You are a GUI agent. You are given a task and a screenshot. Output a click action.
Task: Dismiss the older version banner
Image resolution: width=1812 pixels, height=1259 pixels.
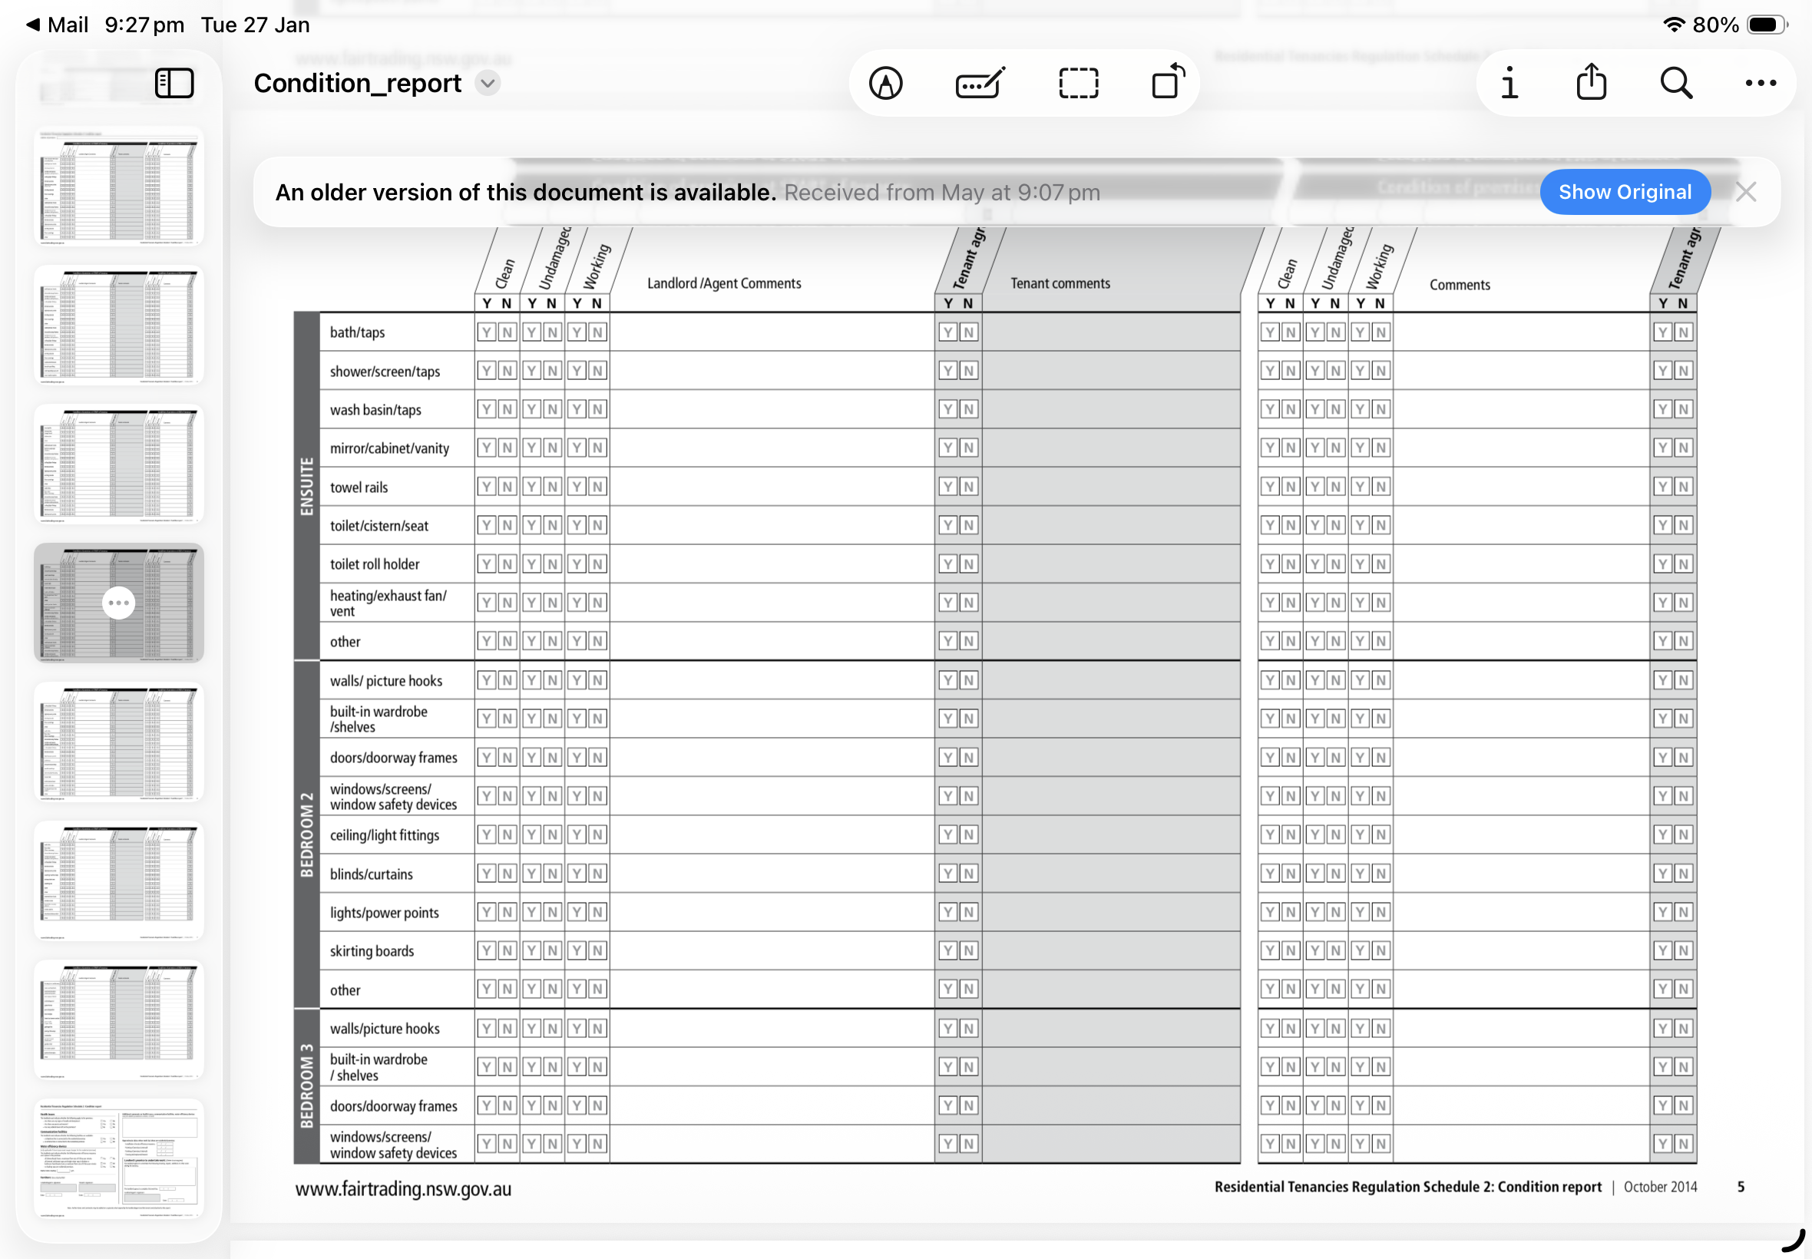[x=1746, y=193]
